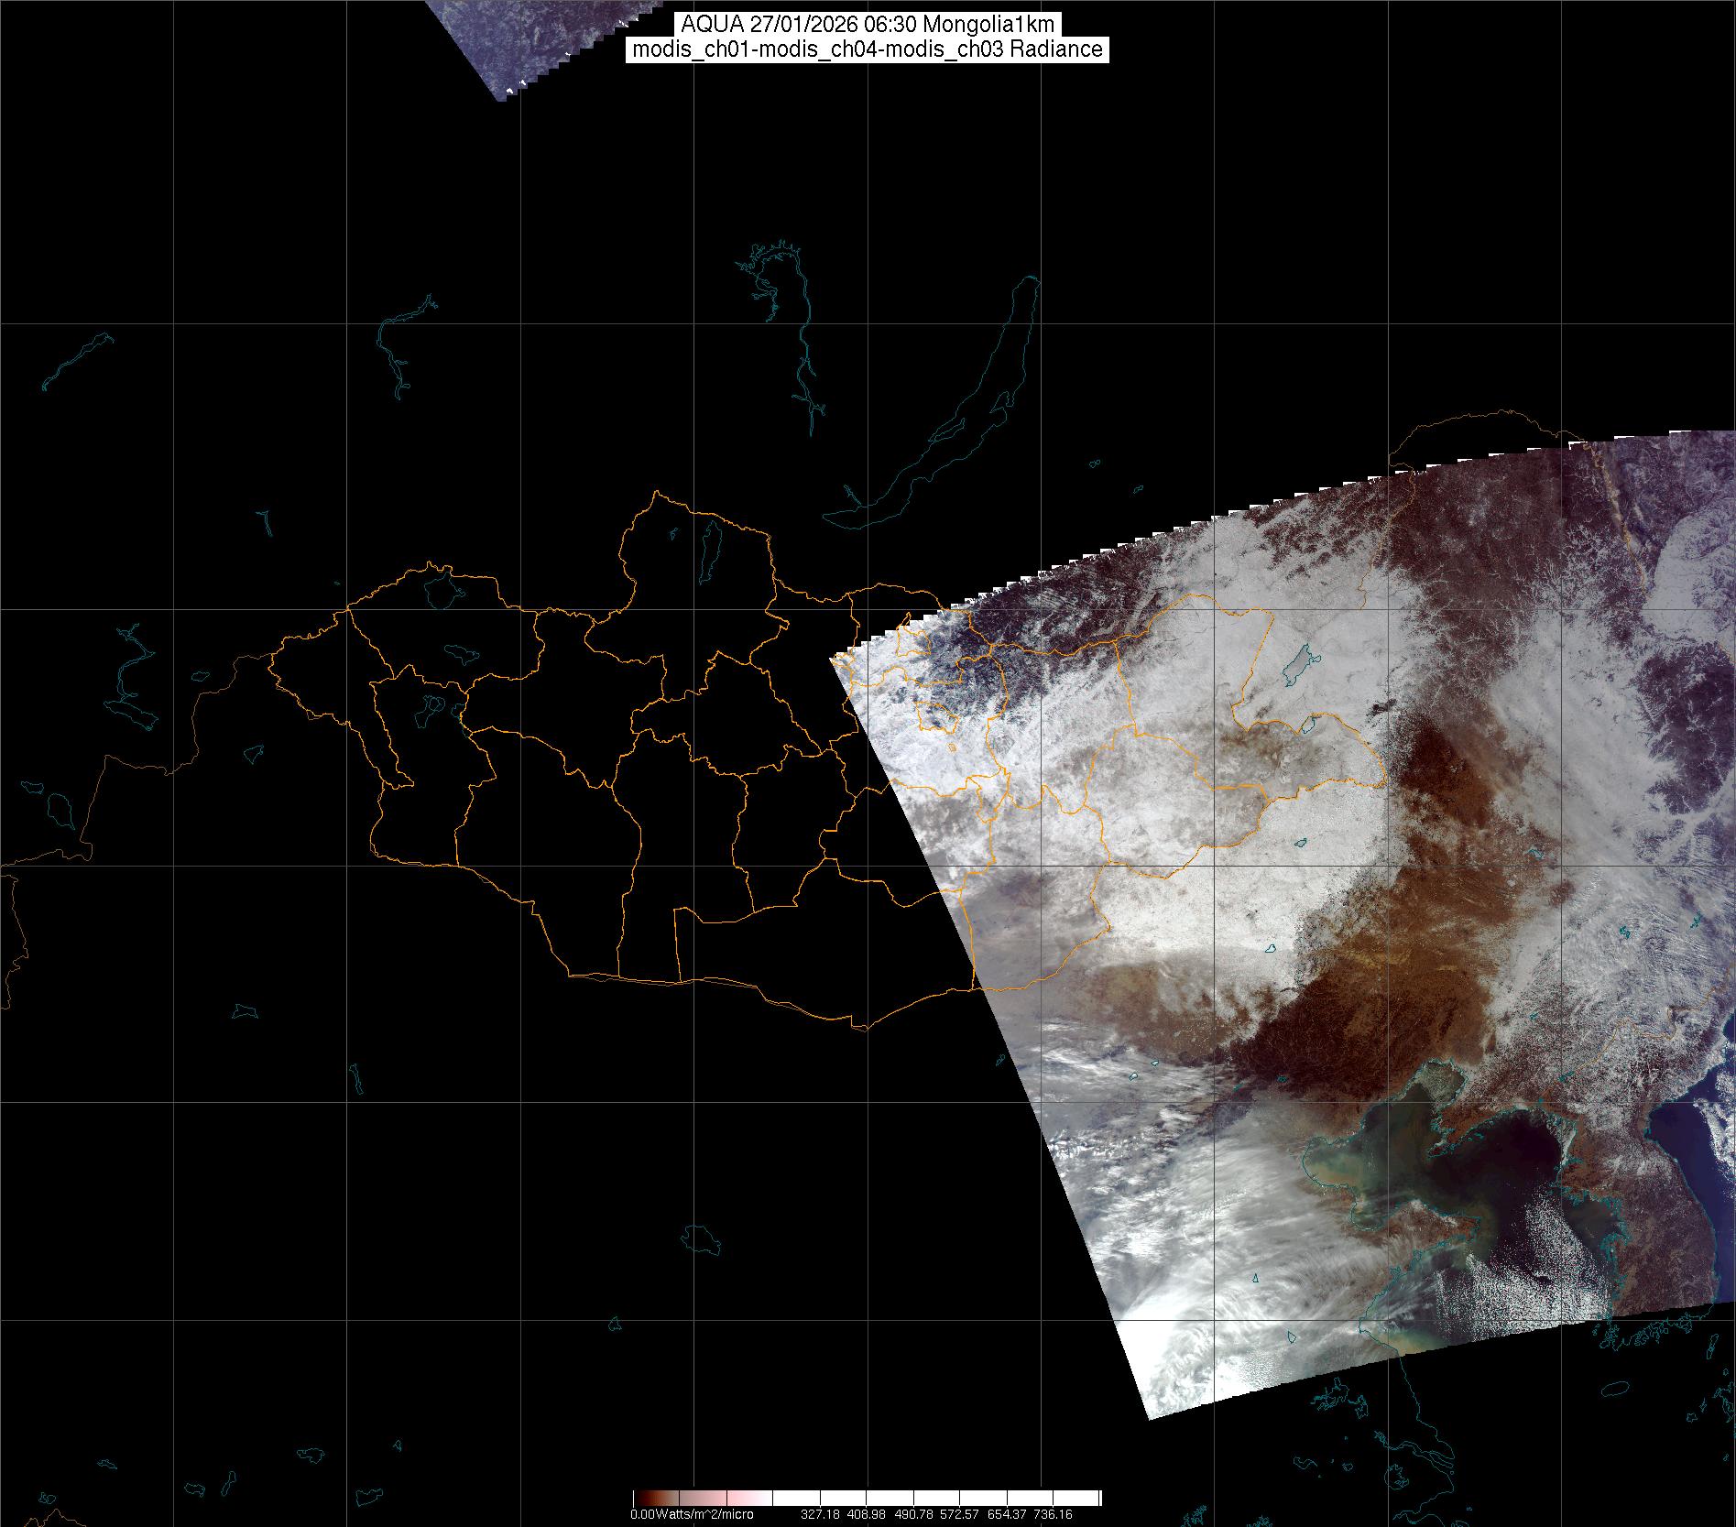This screenshot has width=1736, height=1527.
Task: Click the modis channel Radiance subtitle label
Action: (868, 49)
